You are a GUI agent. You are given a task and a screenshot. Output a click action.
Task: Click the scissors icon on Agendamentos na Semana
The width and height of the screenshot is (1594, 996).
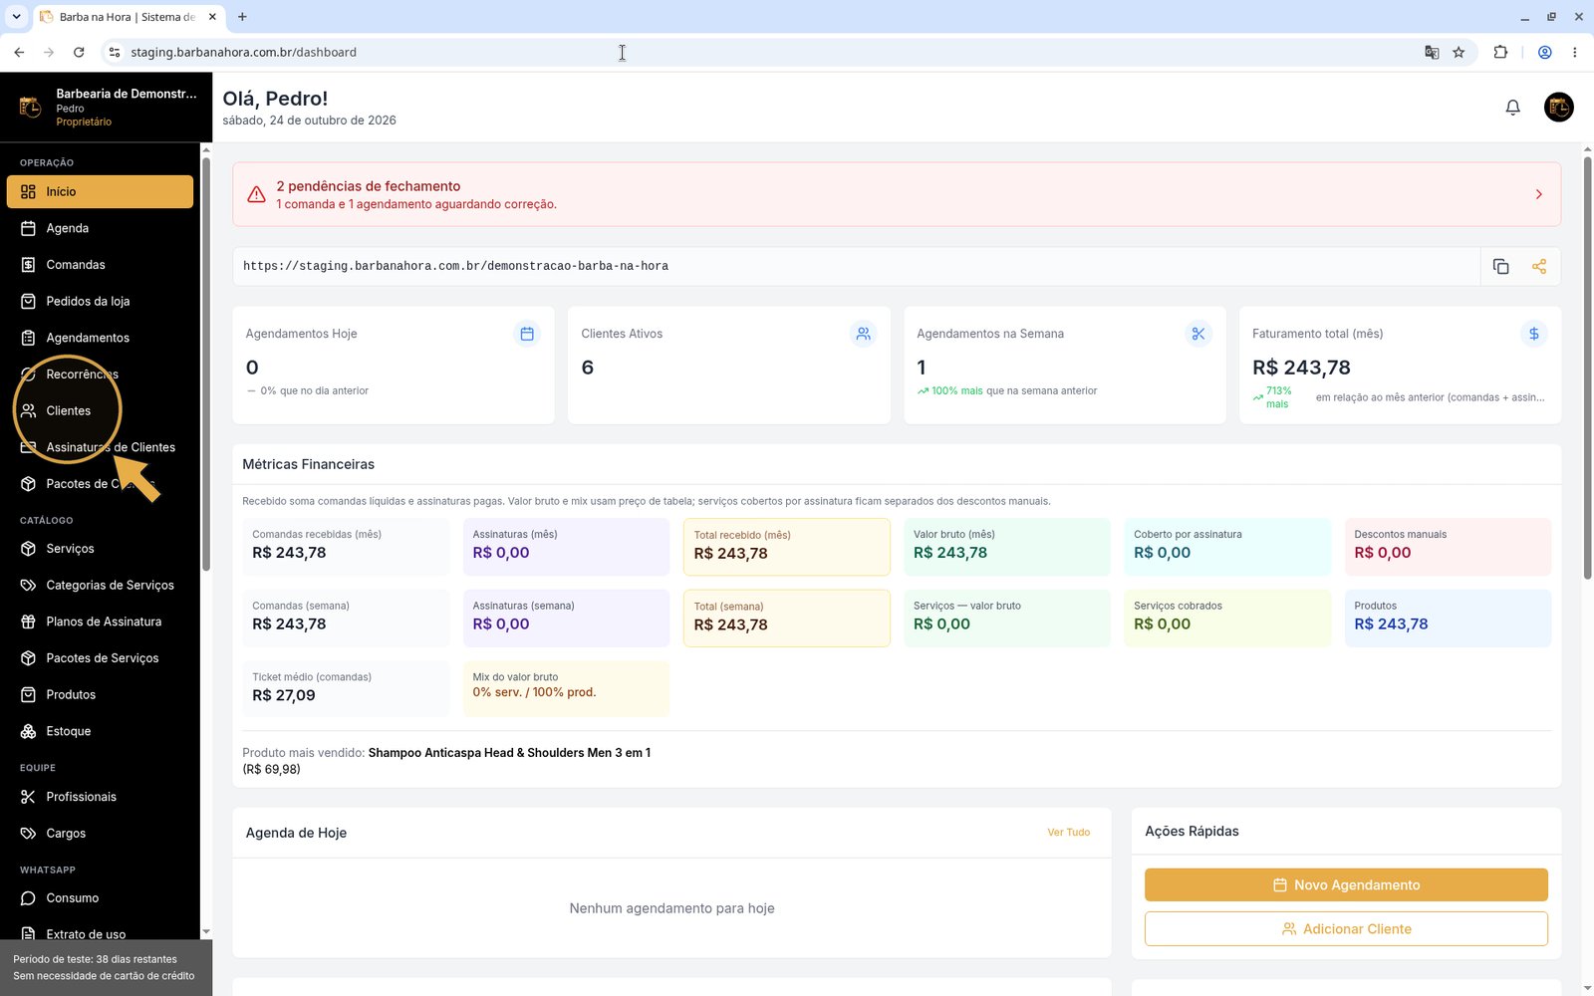pos(1198,334)
